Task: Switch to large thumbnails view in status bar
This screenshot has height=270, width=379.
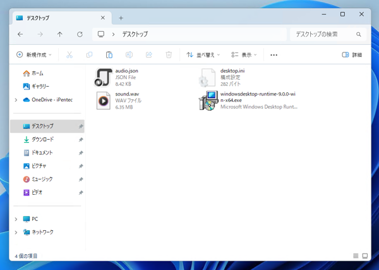Action: (x=365, y=255)
